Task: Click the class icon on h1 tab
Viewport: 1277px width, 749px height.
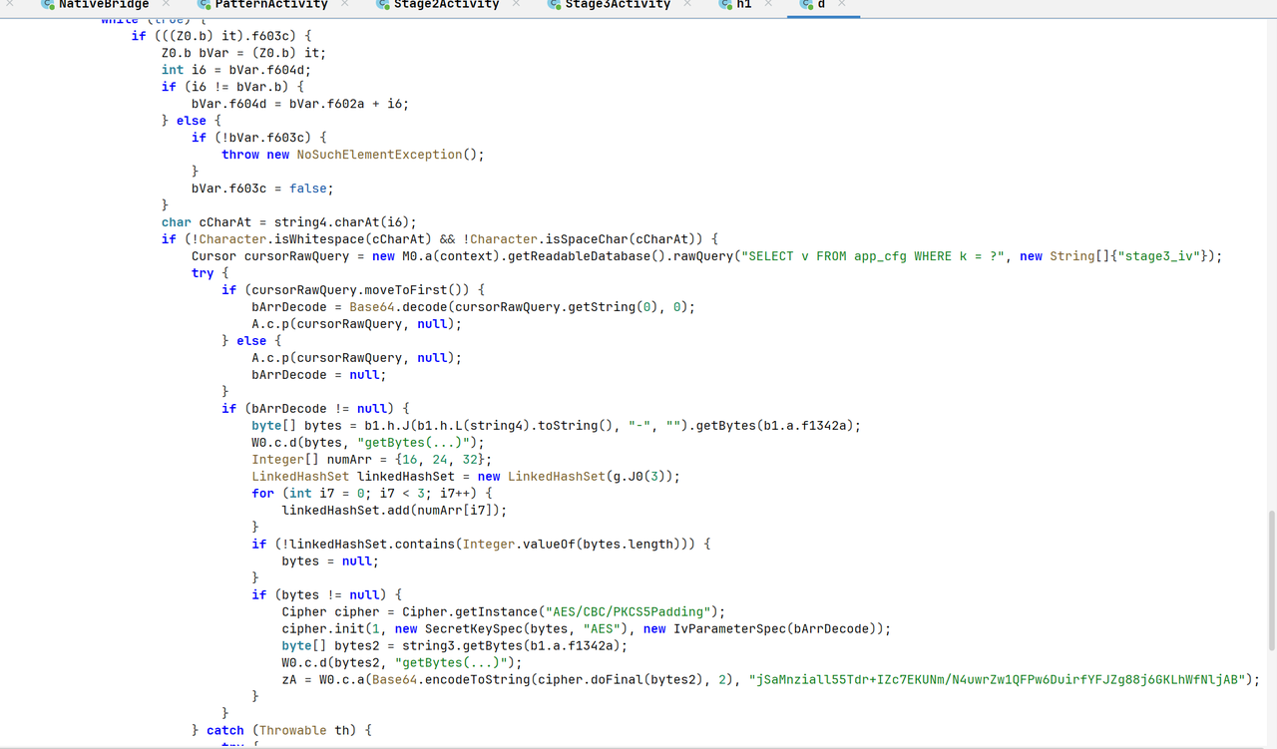Action: click(x=726, y=4)
